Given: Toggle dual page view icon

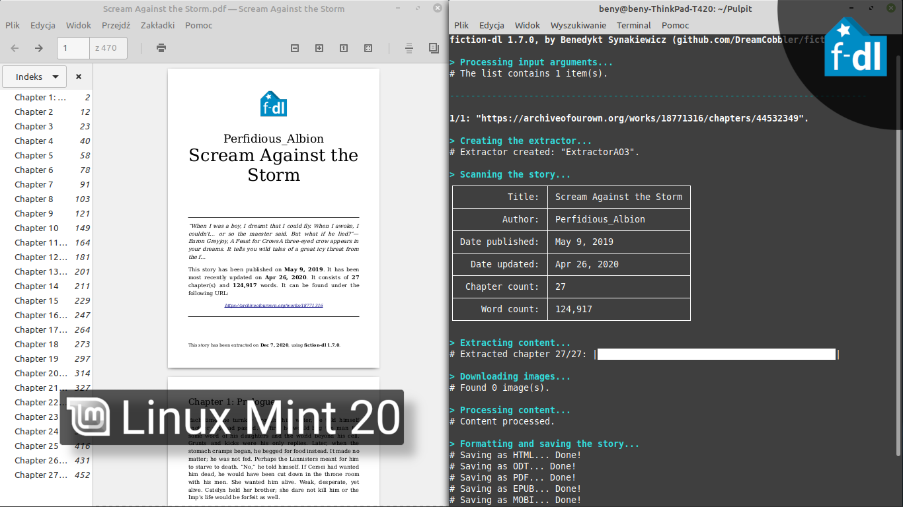Looking at the screenshot, I should [x=434, y=48].
